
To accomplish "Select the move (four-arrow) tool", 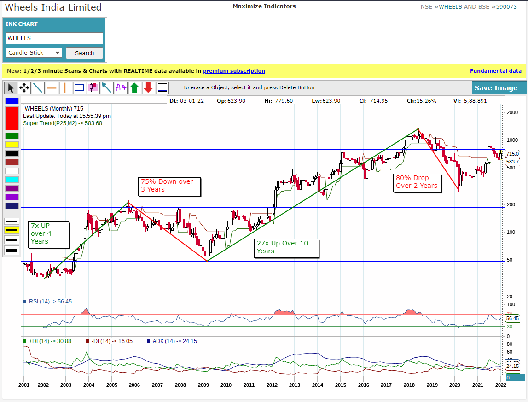I will pyautogui.click(x=24, y=88).
